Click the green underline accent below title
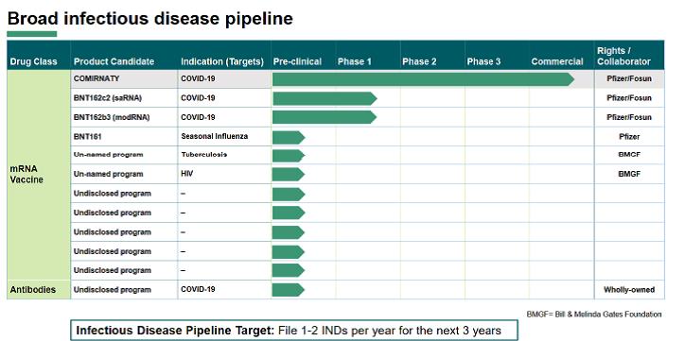 pos(32,34)
